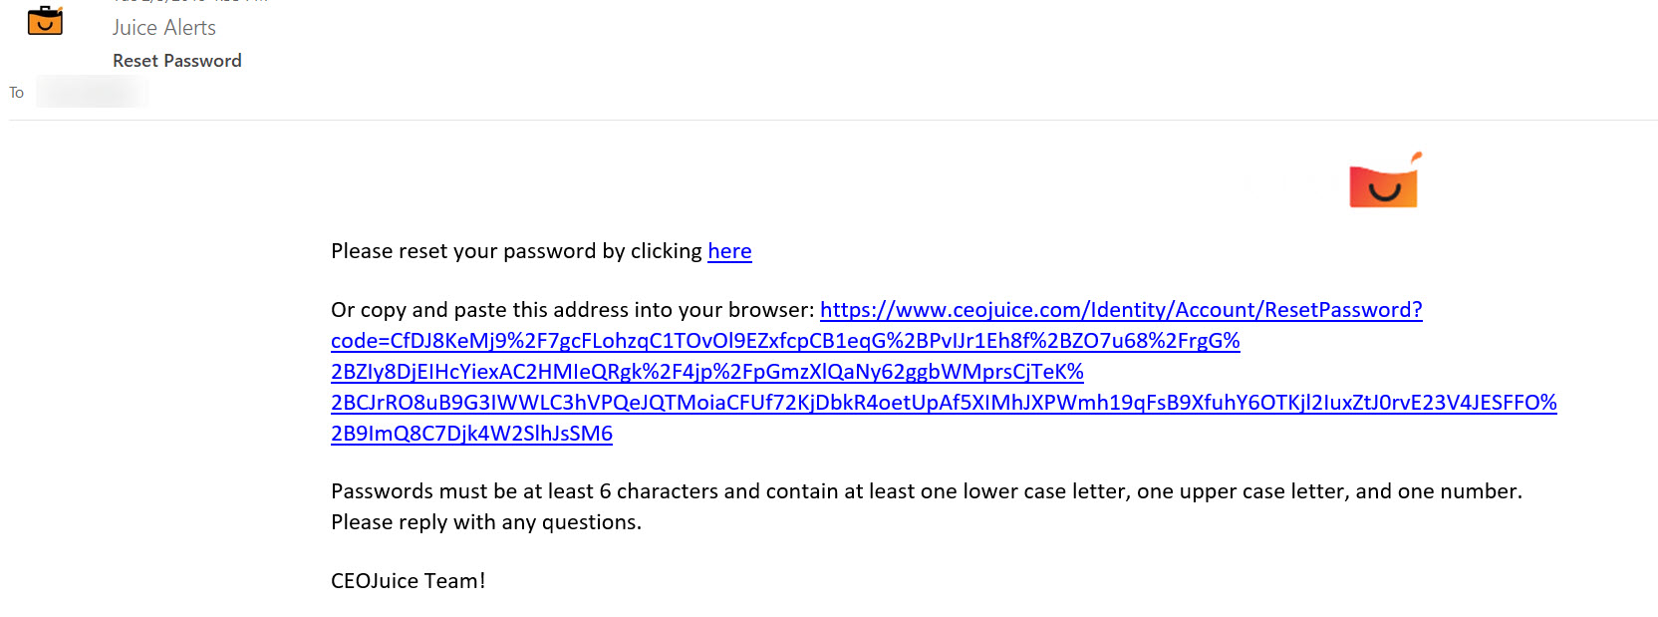Click the 'Reset Password' subject line

point(176,60)
